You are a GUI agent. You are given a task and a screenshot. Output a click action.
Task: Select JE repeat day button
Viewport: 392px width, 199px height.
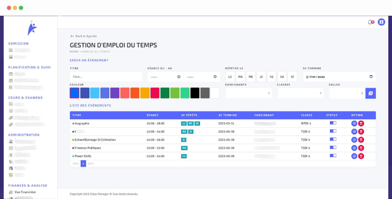pos(261,77)
